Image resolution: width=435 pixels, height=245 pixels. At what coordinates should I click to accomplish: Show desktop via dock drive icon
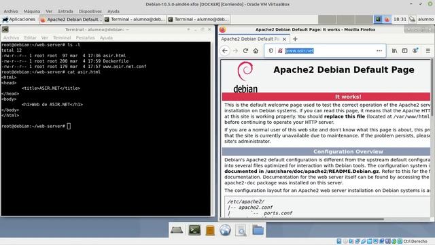click(x=177, y=230)
